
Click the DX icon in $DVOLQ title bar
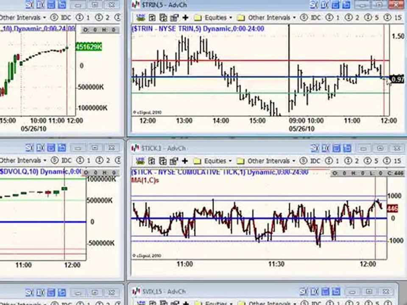coord(40,148)
